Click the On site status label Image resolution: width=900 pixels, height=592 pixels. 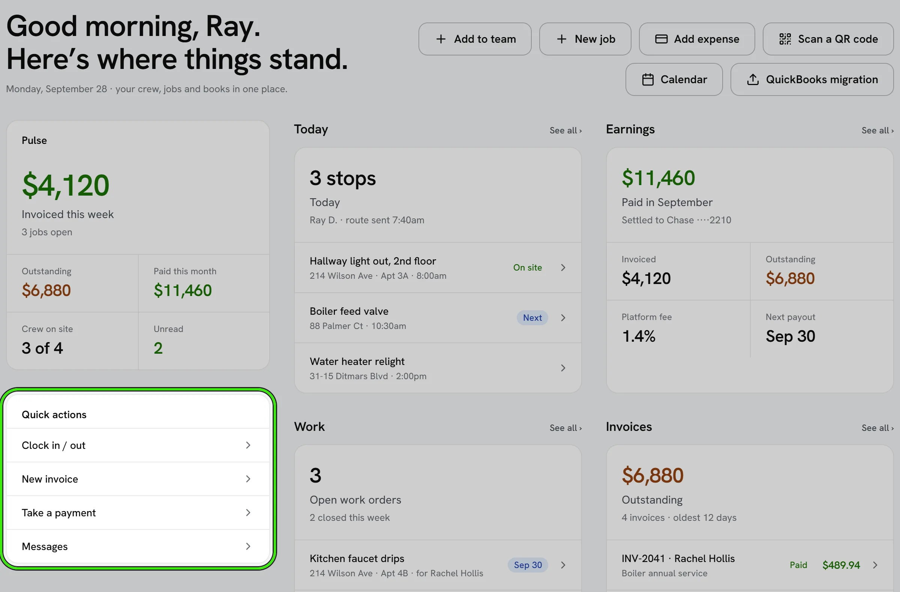[x=528, y=268]
